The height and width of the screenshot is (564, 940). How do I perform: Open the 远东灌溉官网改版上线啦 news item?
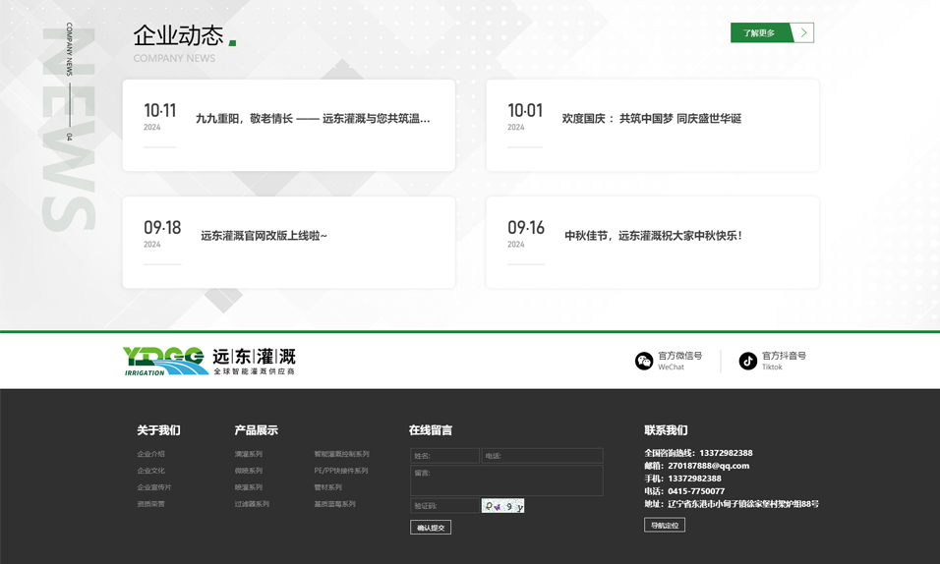[264, 236]
